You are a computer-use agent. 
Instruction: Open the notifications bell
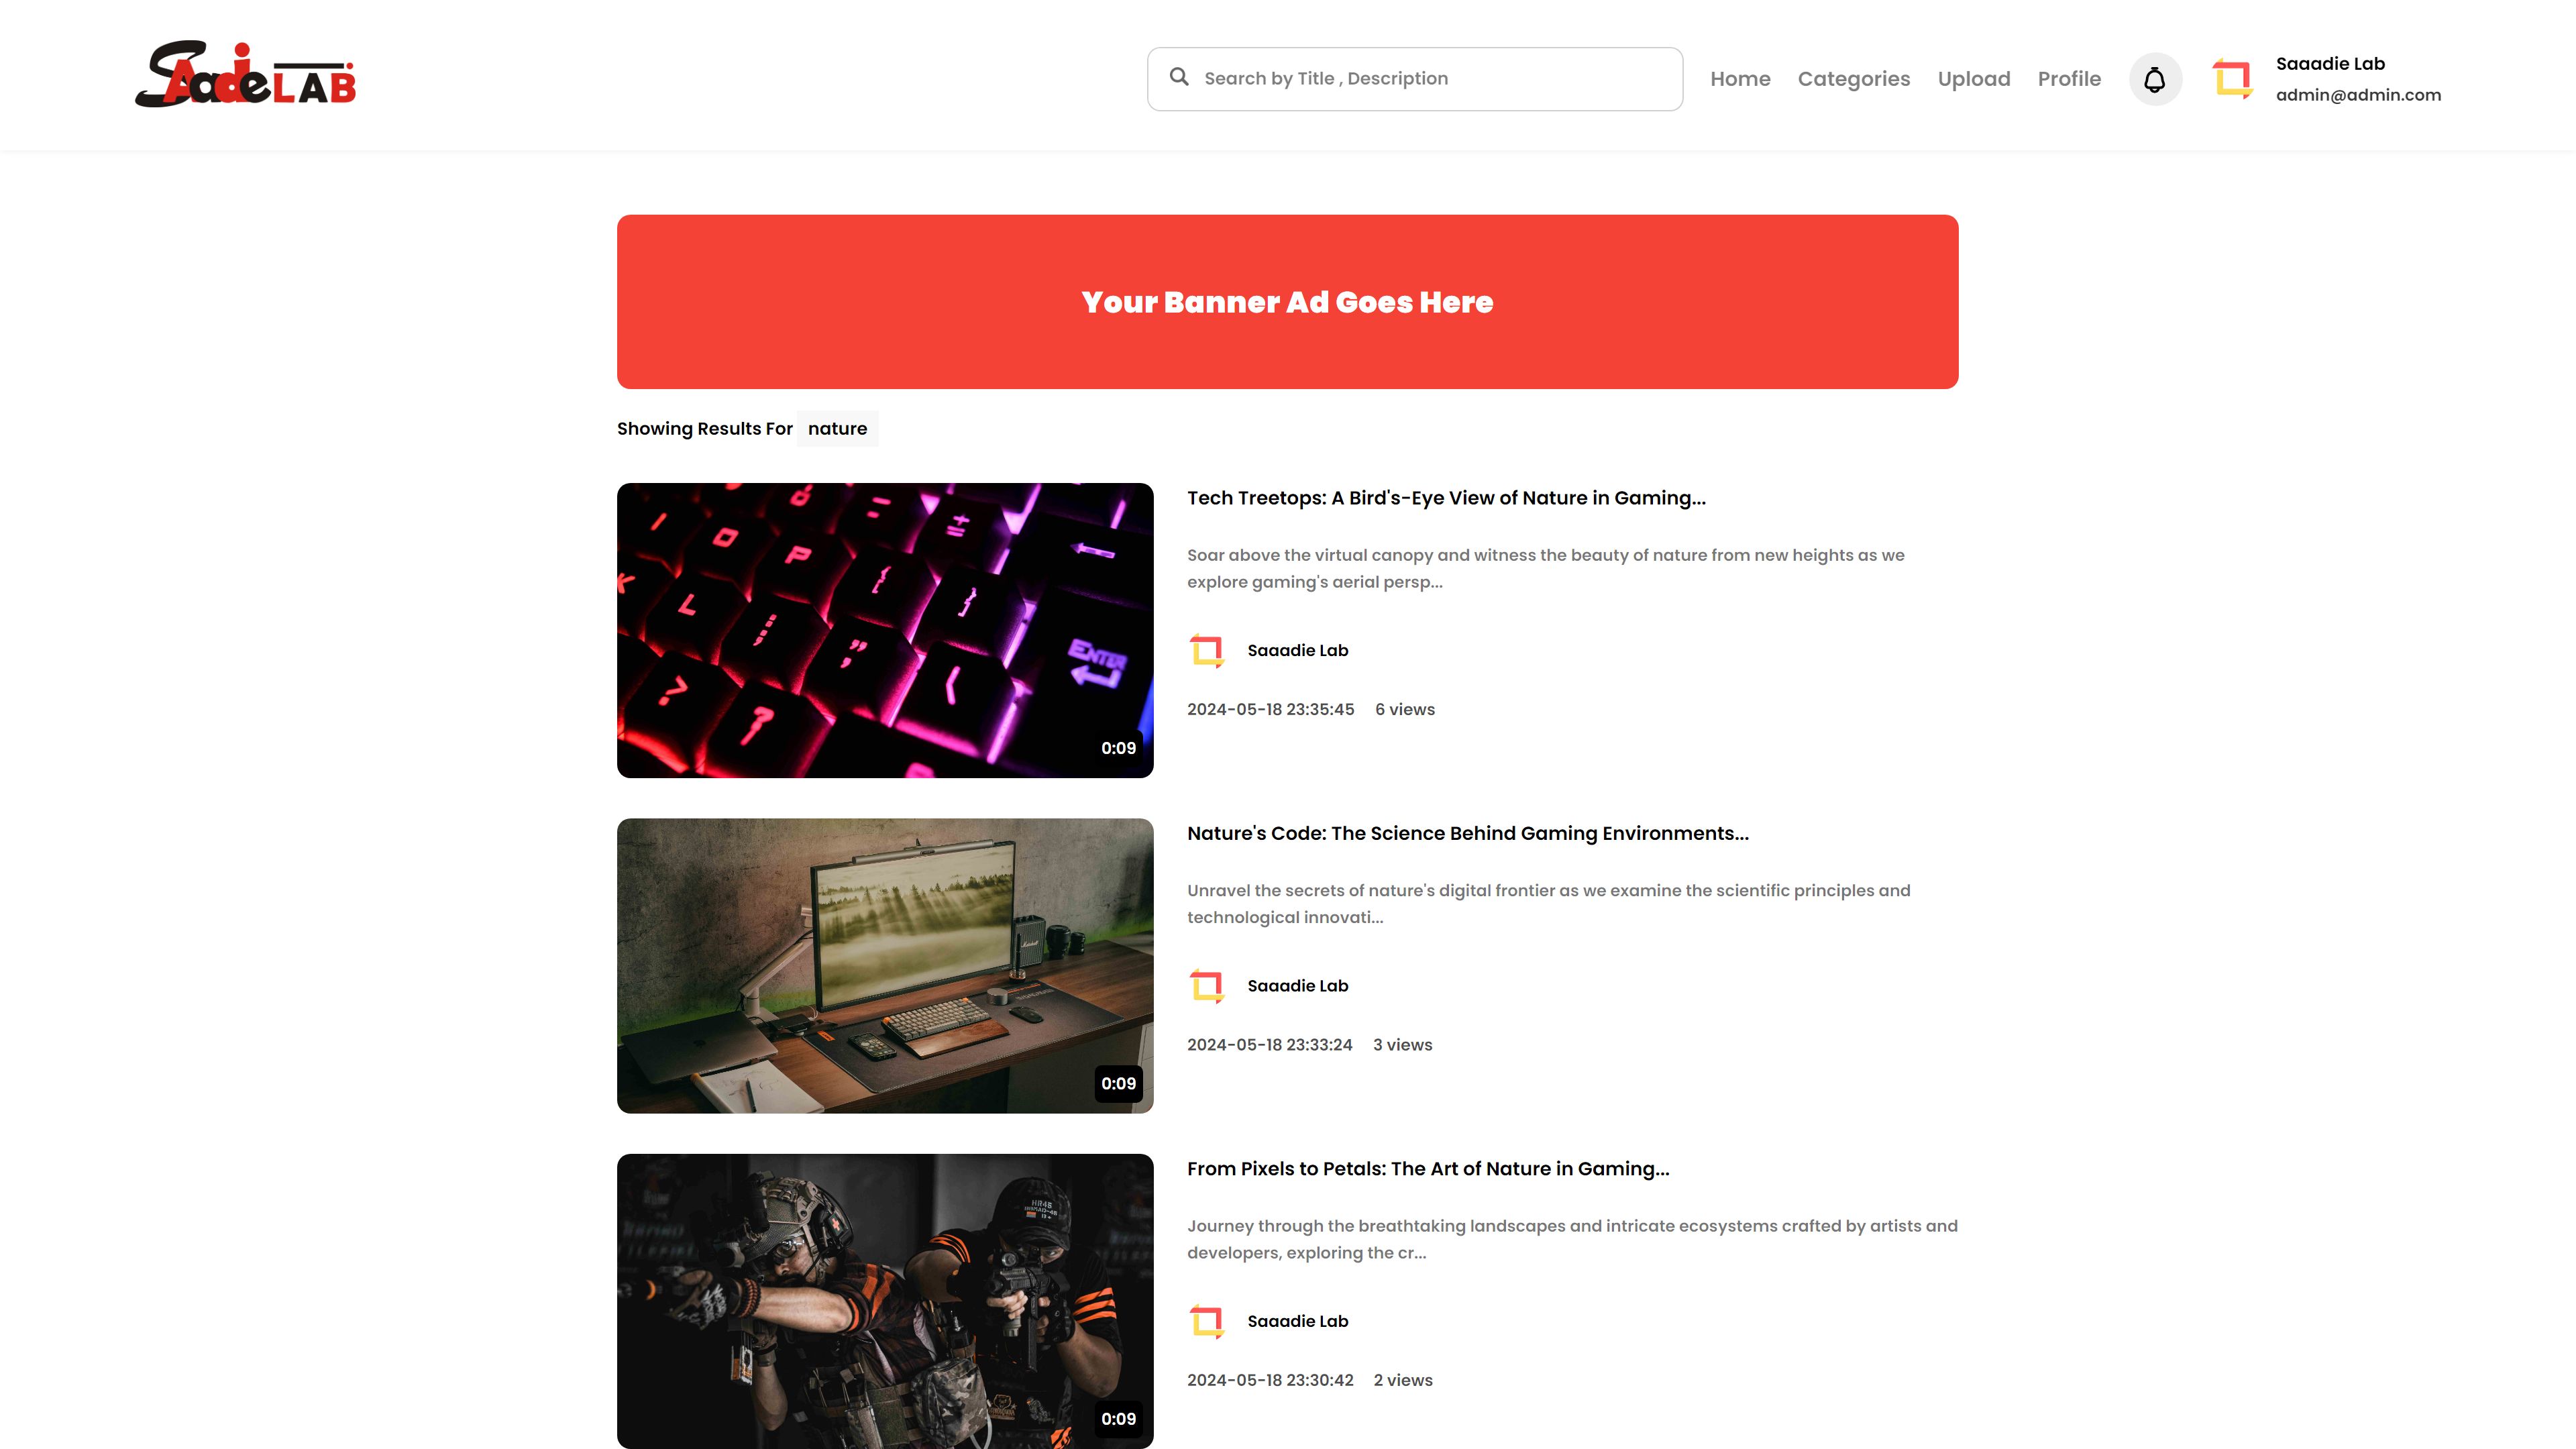coord(2155,79)
